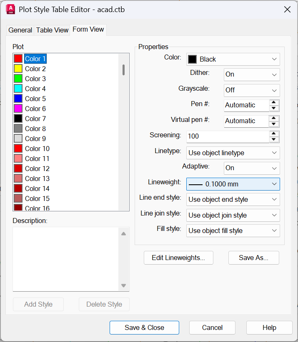Expand the Linetype combo box

(x=233, y=153)
